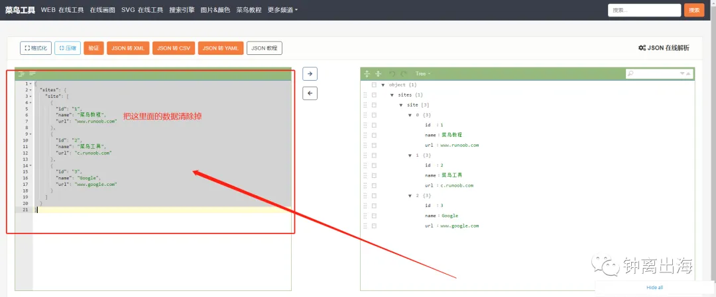Click drag handle of the 2 {3} row
The width and height of the screenshot is (716, 297).
coord(365,195)
